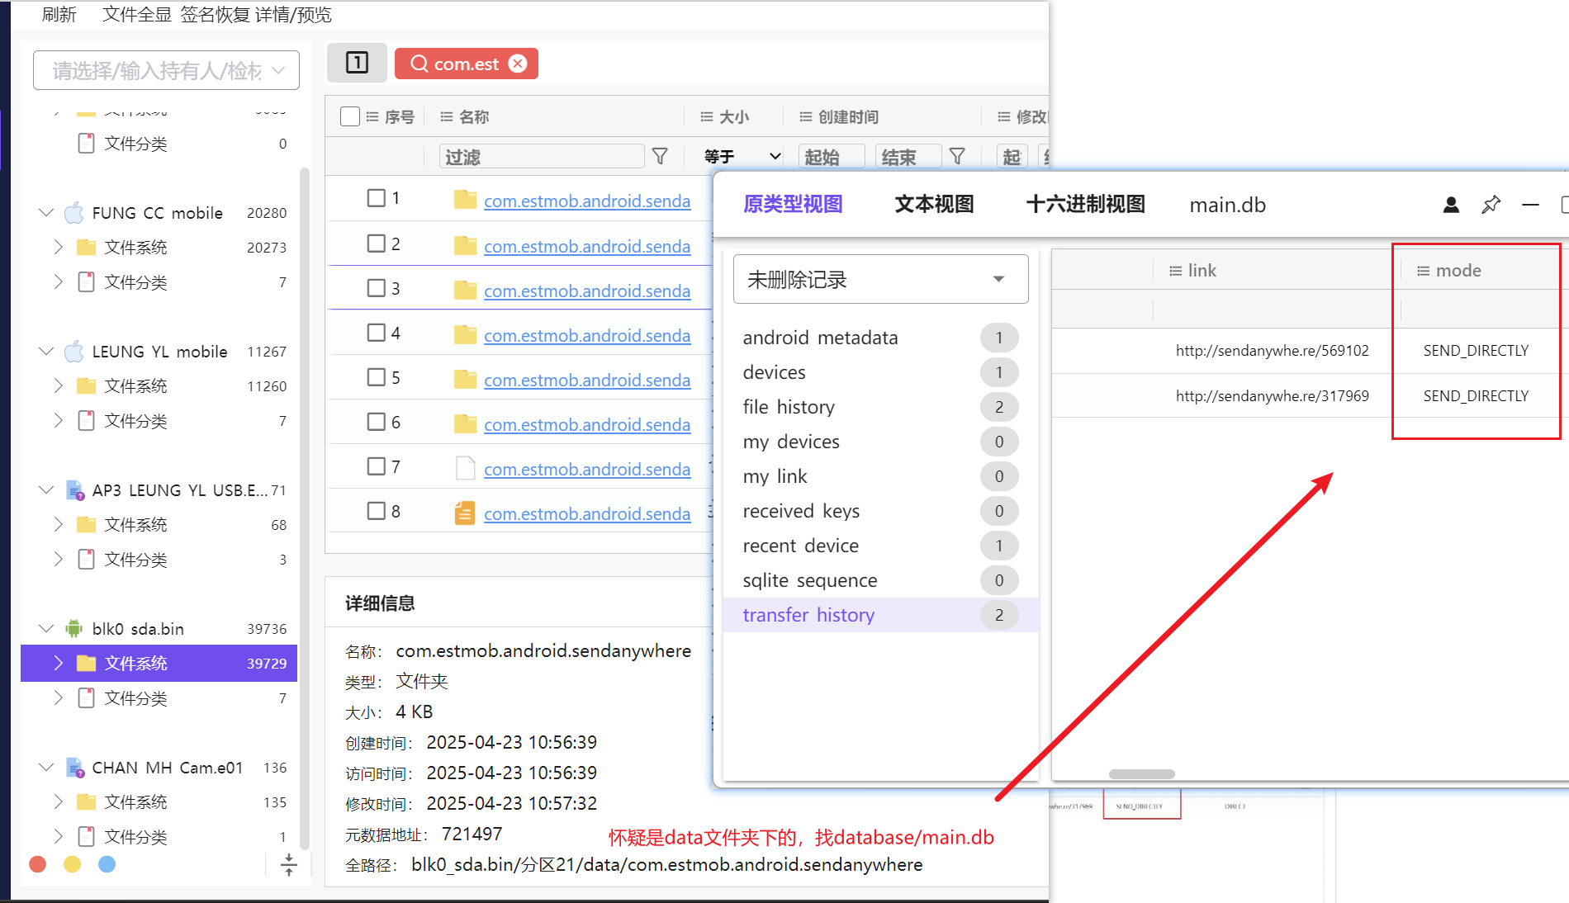
Task: Toggle the select-all checkbox in table header
Action: click(x=350, y=116)
